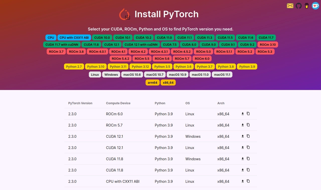Screen dimensions: 321x190
Task: Select the CUDA 11.3 tag
Action: click(x=205, y=38)
